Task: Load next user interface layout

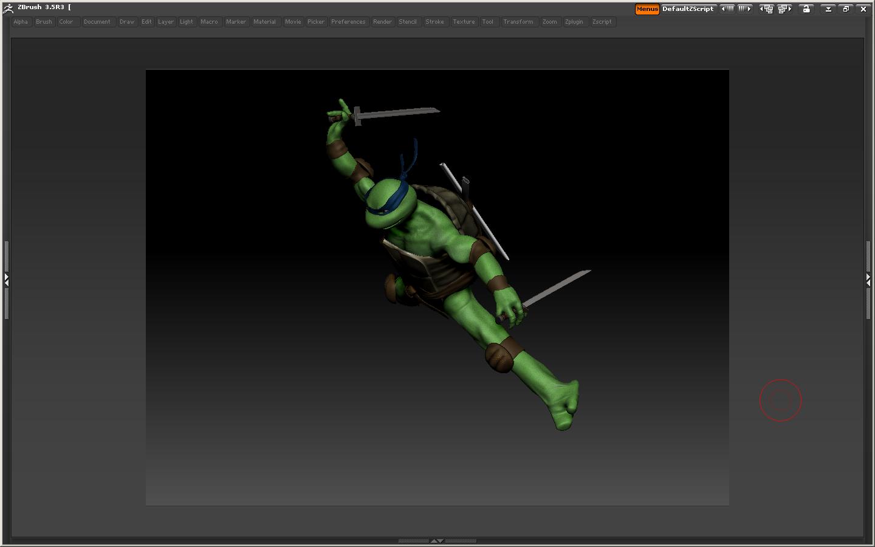Action: [x=784, y=9]
